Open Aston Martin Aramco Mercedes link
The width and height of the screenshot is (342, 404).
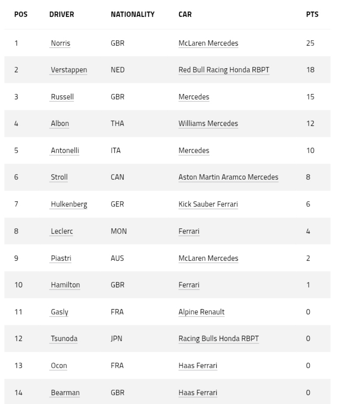coord(228,177)
